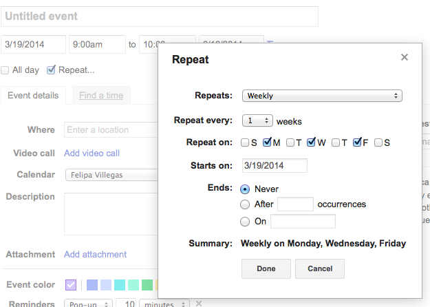Image resolution: width=430 pixels, height=307 pixels.
Task: Toggle the All day checkbox
Action: pyautogui.click(x=5, y=70)
